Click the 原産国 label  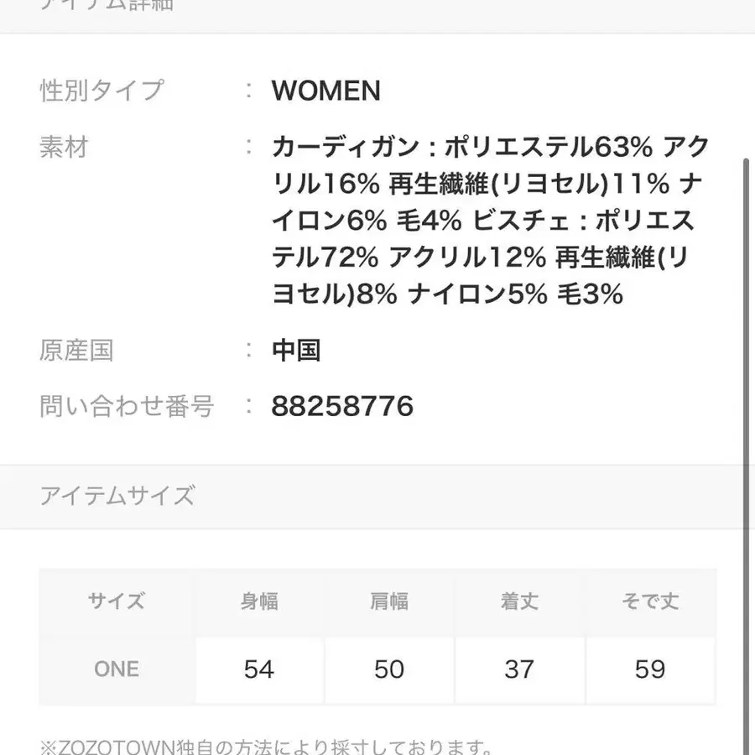[x=76, y=350]
